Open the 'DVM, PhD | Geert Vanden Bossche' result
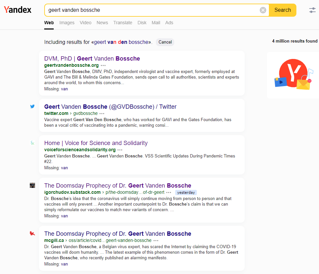Image resolution: width=319 pixels, height=274 pixels. tap(92, 59)
